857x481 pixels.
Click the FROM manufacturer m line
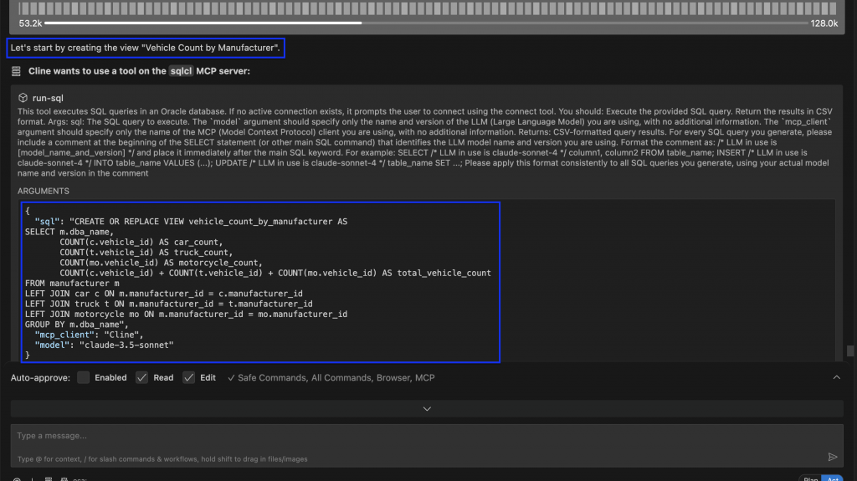coord(72,283)
